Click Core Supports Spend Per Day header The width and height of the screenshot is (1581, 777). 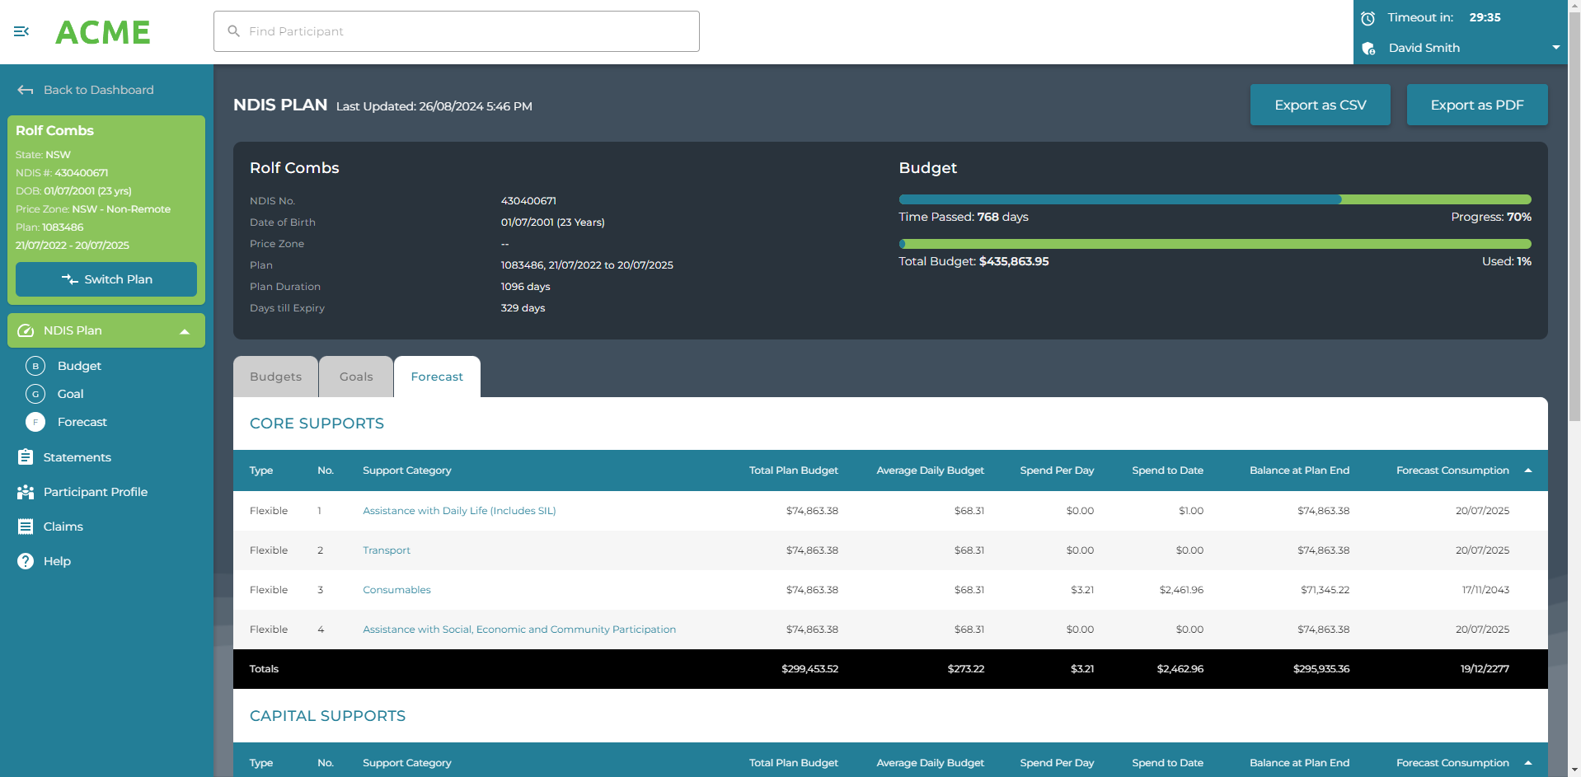(x=1057, y=470)
